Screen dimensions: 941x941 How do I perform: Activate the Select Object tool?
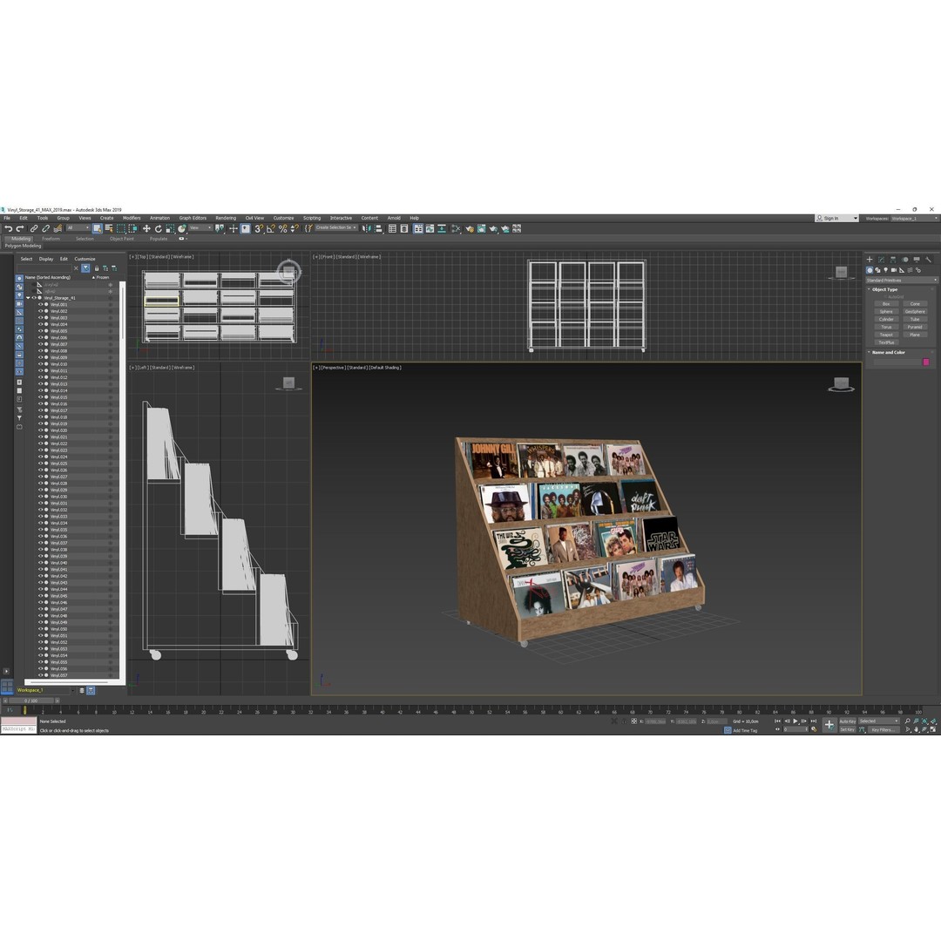tap(98, 228)
